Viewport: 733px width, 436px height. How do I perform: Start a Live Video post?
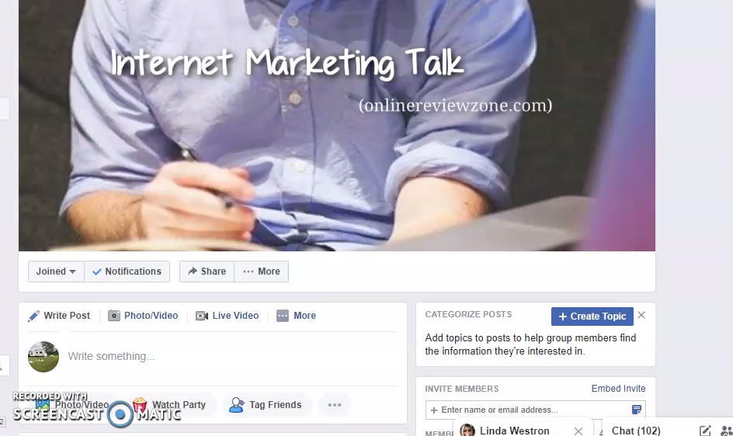tap(228, 316)
